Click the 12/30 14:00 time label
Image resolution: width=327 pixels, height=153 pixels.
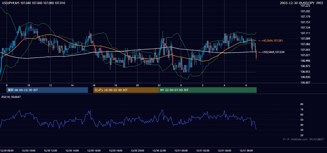click(x=72, y=150)
